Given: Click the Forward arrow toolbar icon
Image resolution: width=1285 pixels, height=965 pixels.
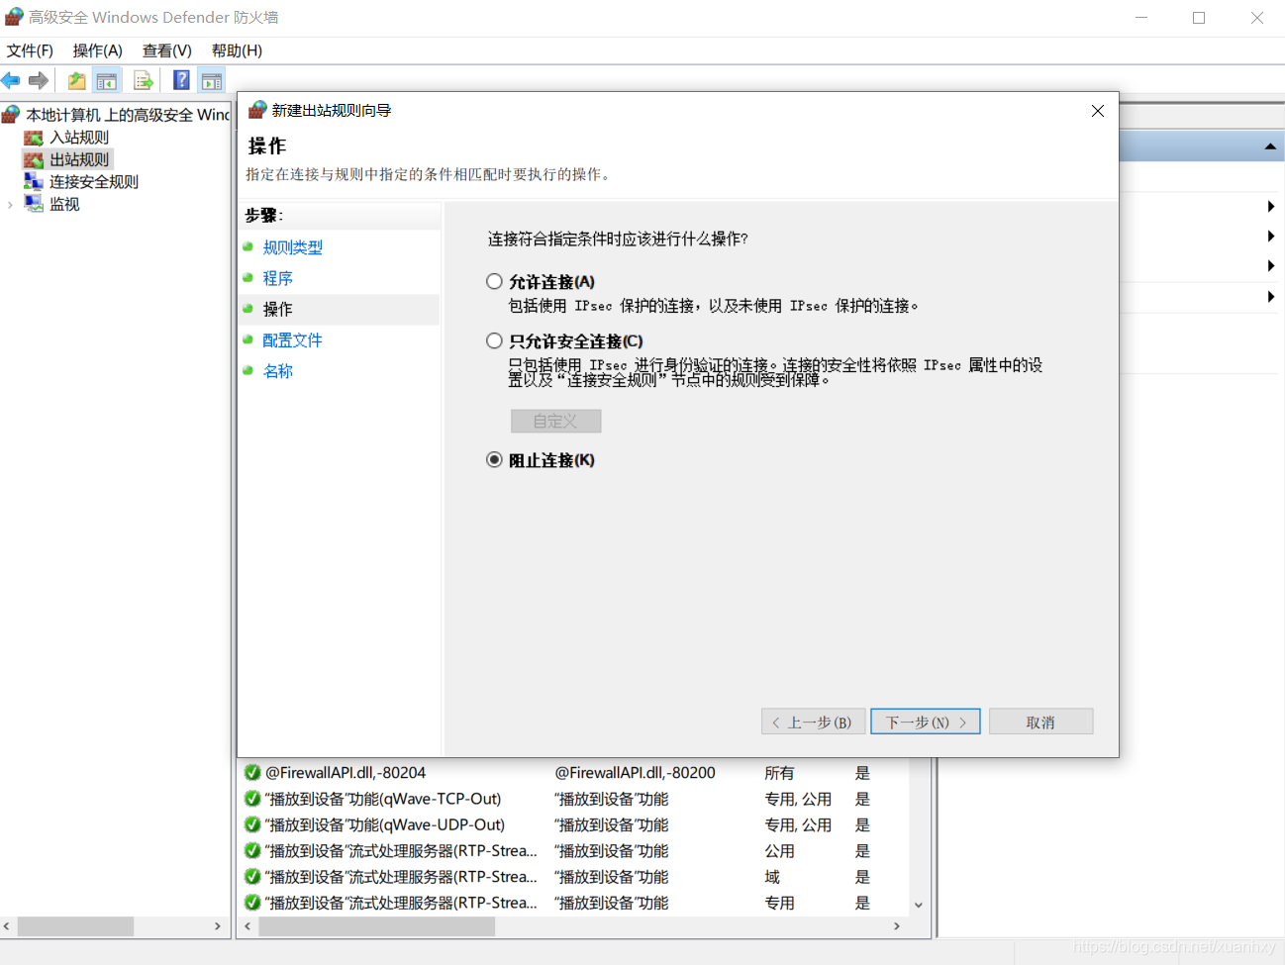Looking at the screenshot, I should point(39,80).
